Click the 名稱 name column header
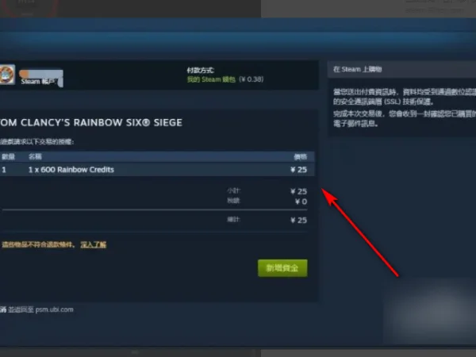This screenshot has width=476, height=357. 35,156
